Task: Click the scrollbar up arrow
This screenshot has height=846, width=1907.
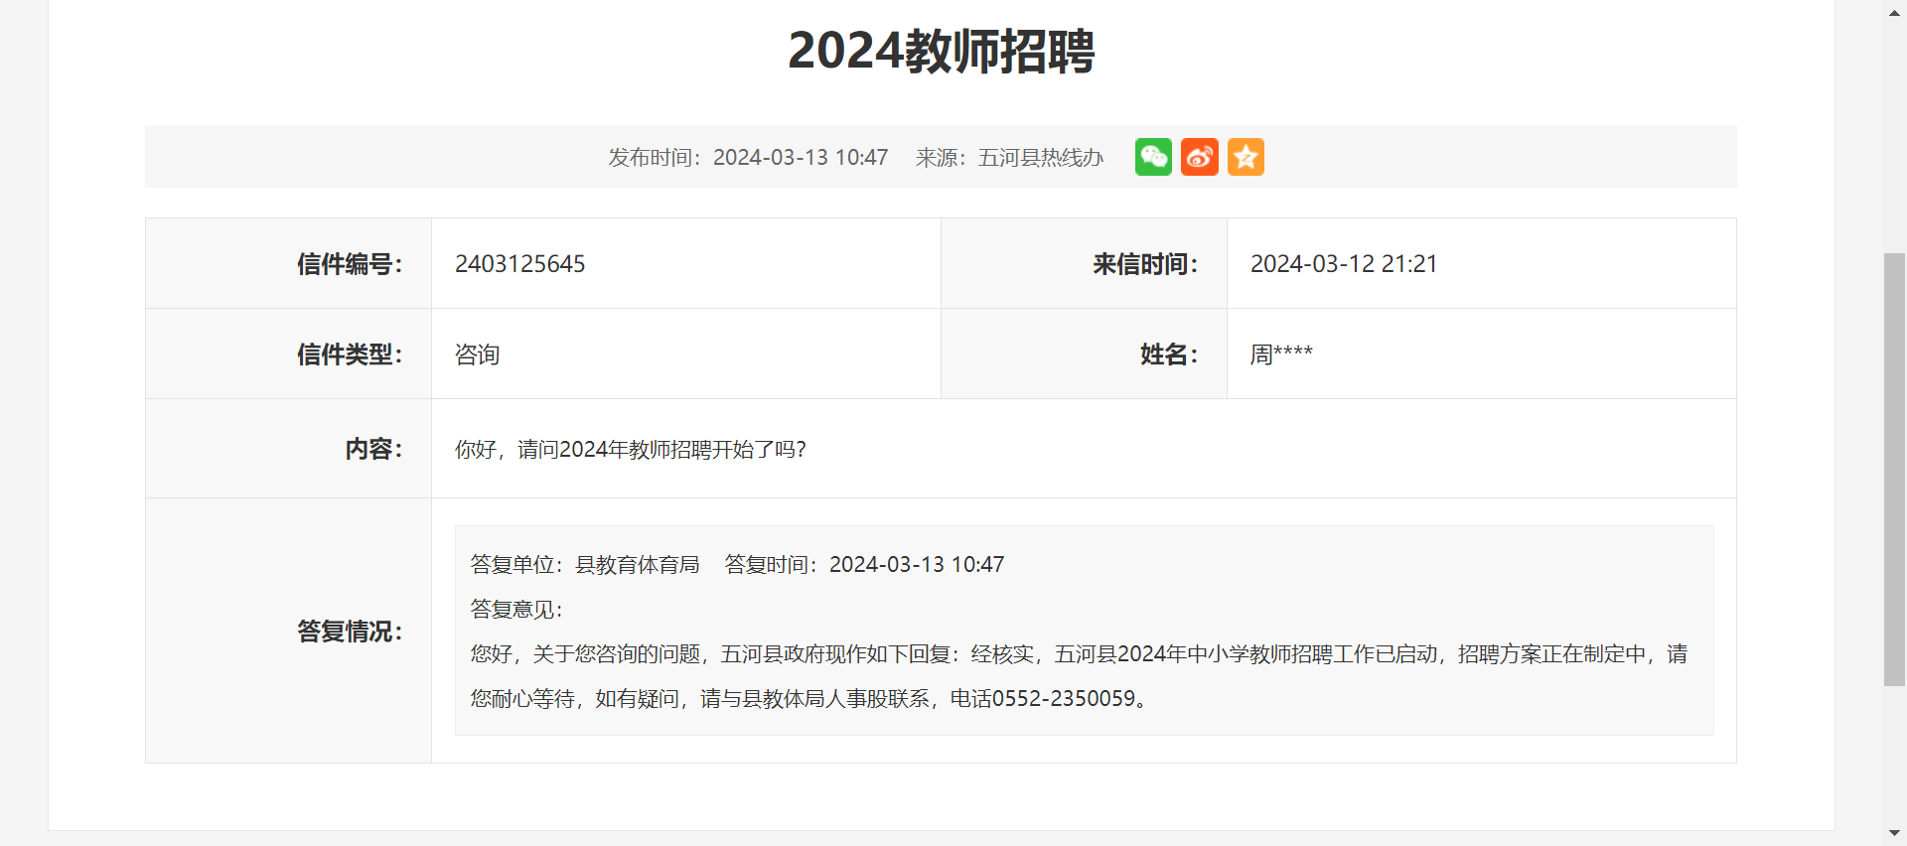Action: 1894,13
